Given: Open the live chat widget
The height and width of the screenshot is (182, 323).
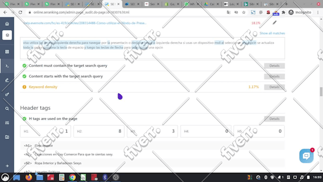Looking at the screenshot, I should pyautogui.click(x=306, y=155).
